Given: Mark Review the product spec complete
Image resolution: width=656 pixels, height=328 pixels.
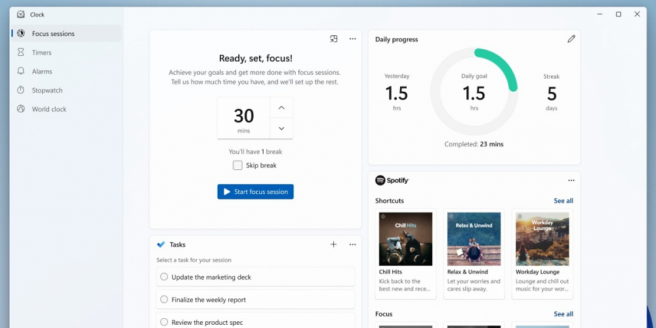Looking at the screenshot, I should click(x=164, y=321).
